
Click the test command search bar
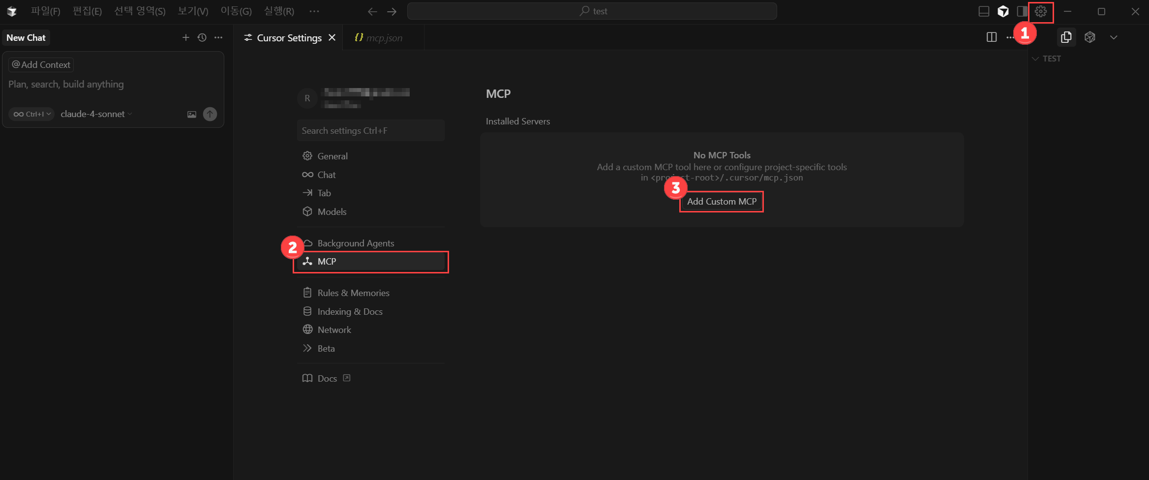[x=592, y=11]
